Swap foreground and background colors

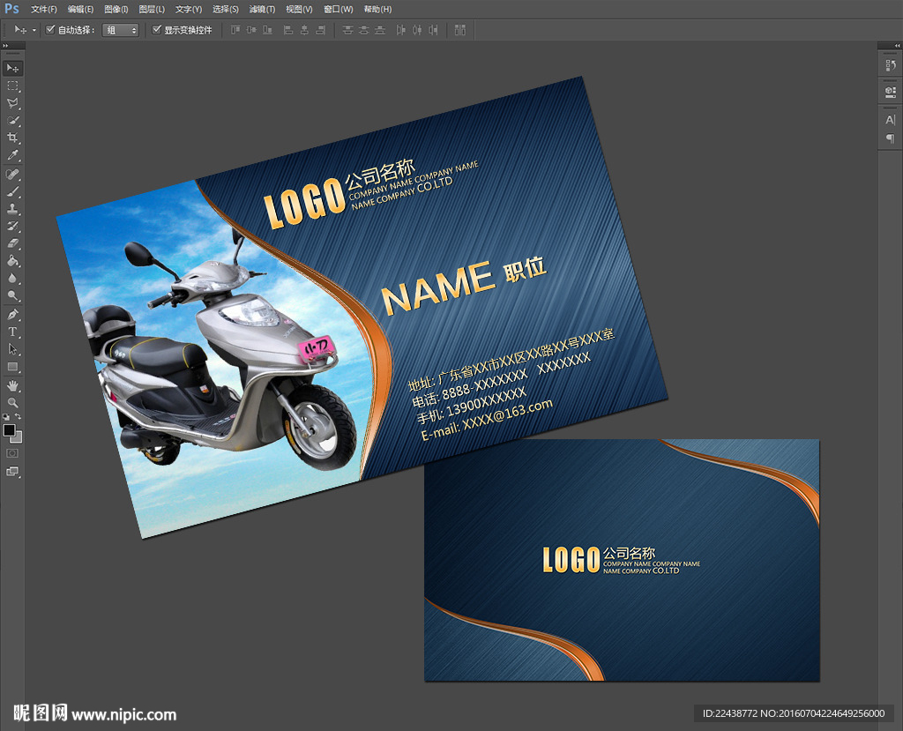(x=19, y=416)
